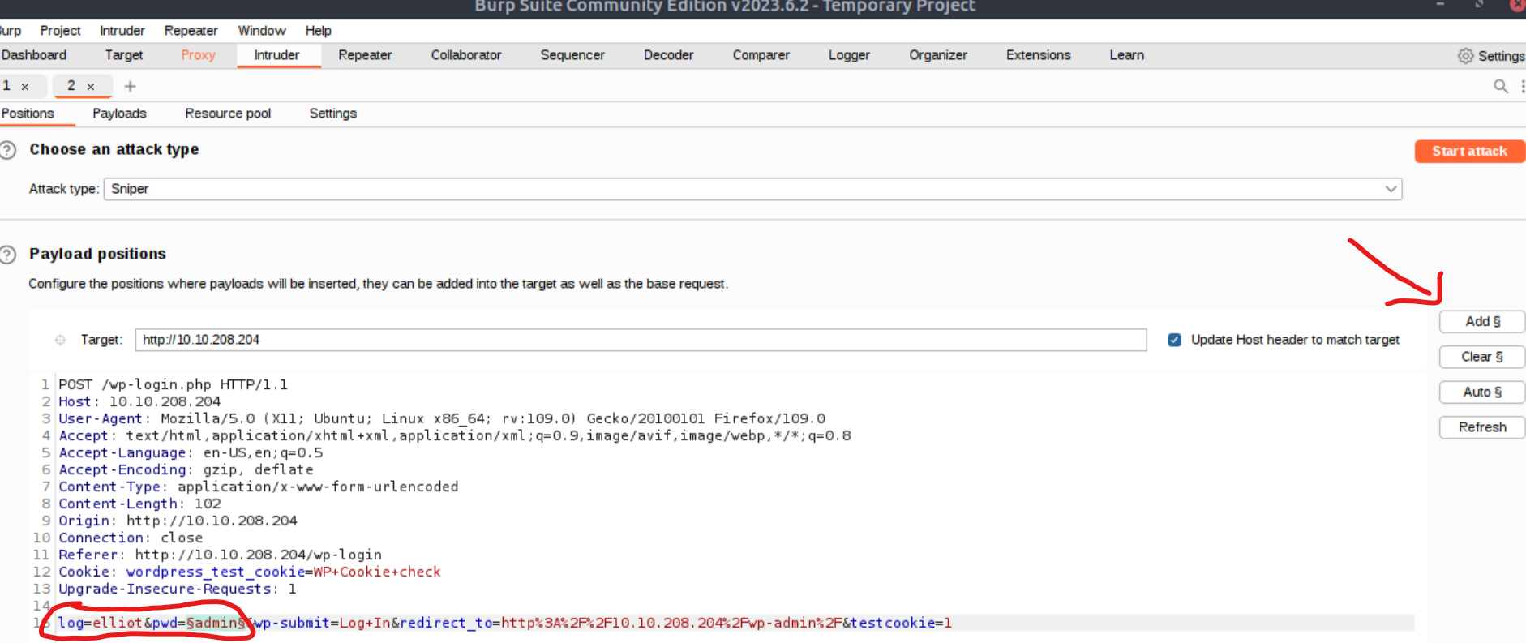Select the Intruder Settings sub-tab

[x=332, y=114]
